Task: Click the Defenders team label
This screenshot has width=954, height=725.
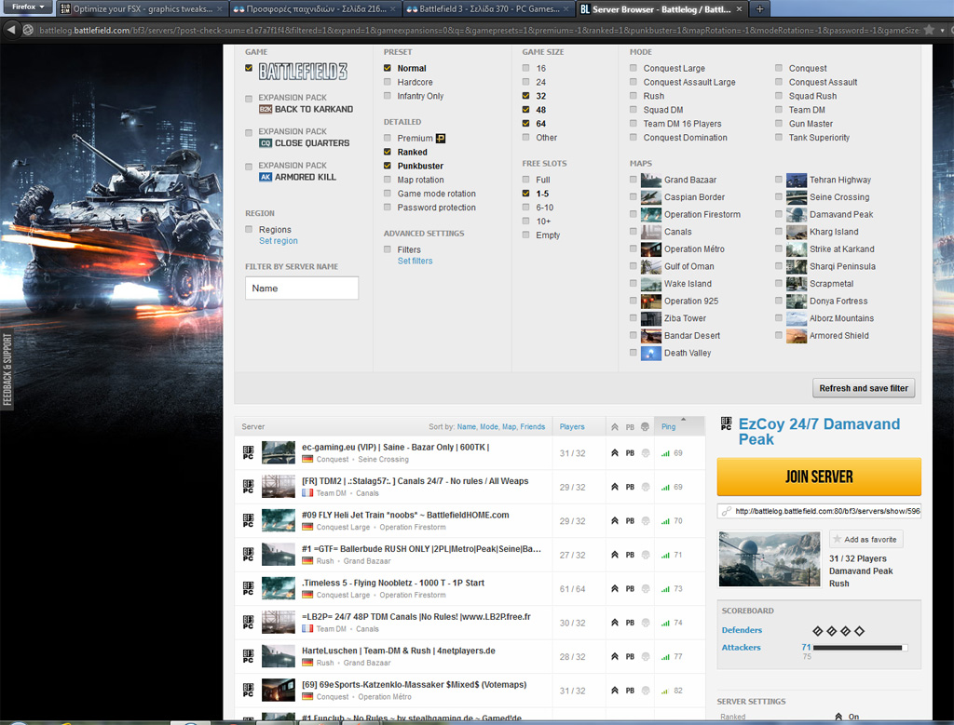Action: point(742,630)
